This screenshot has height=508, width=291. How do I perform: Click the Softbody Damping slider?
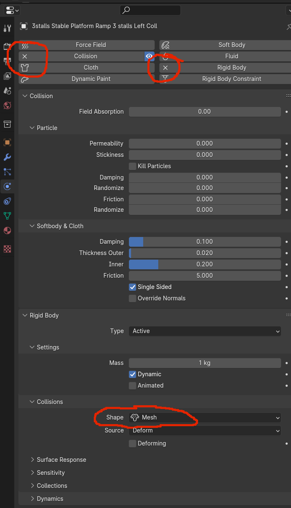(205, 242)
